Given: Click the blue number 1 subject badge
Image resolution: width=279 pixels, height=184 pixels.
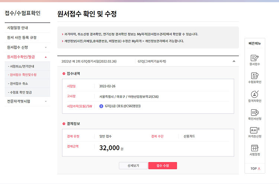Looking at the screenshot, I should pos(101,106).
